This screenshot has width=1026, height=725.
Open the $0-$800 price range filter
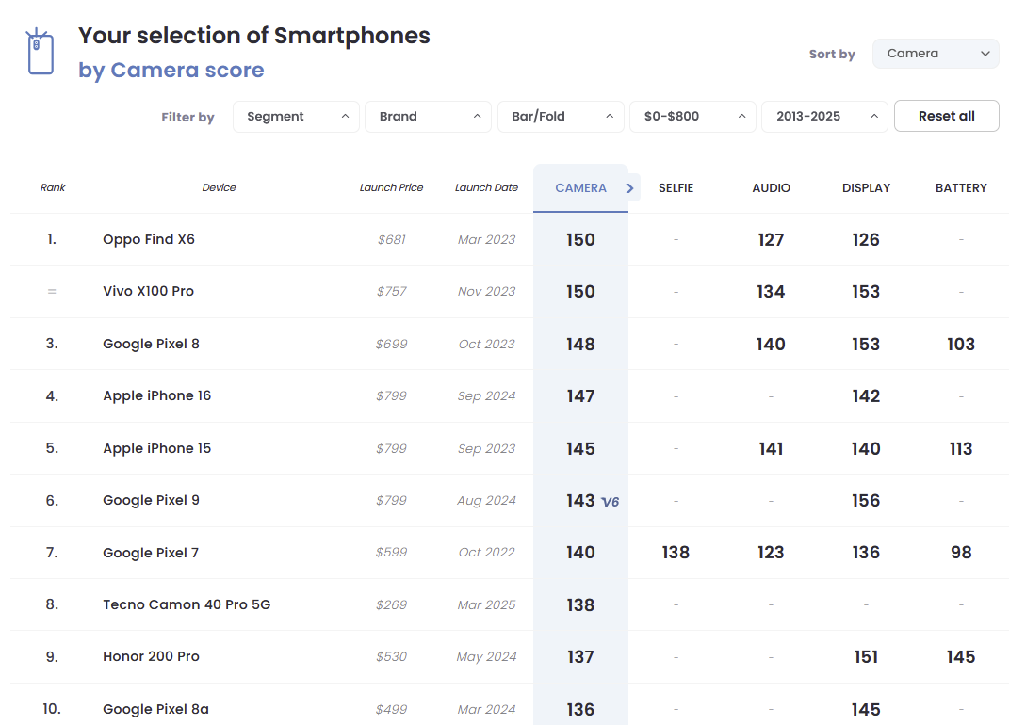coord(692,117)
